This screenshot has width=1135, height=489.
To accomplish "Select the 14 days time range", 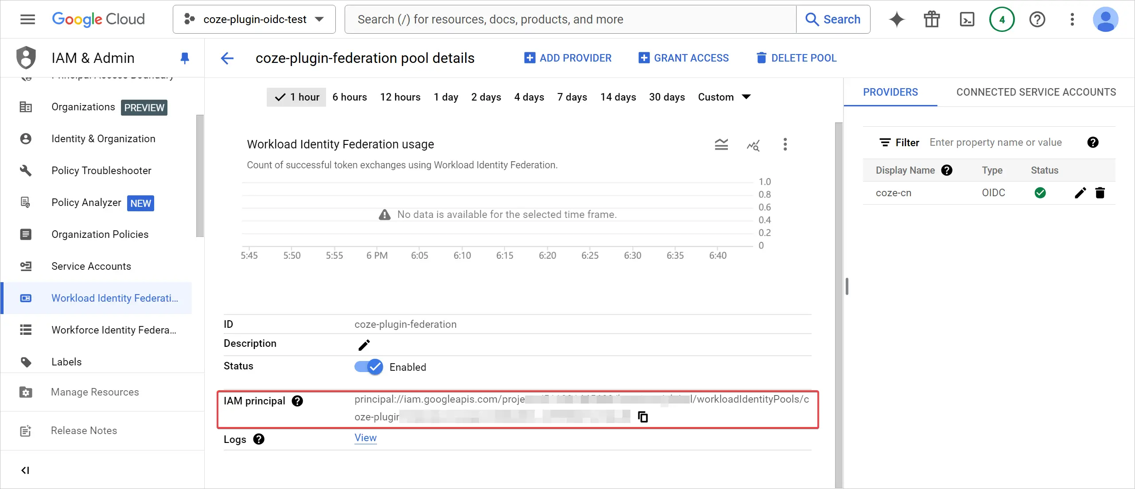I will coord(618,97).
